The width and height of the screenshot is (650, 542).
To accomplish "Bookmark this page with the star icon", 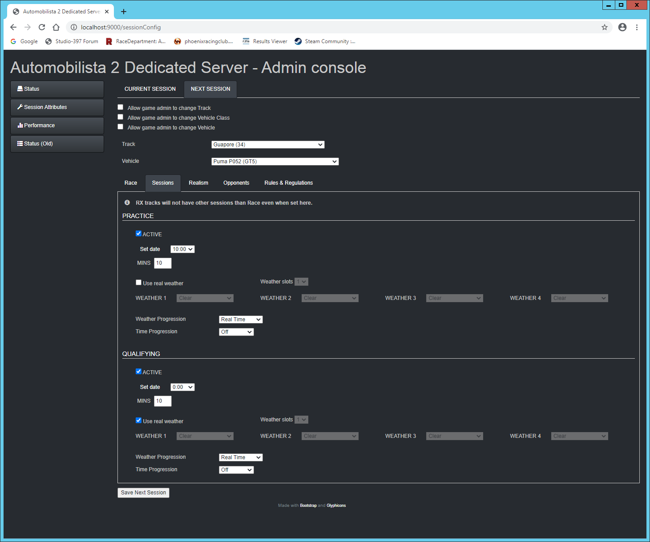I will [604, 27].
